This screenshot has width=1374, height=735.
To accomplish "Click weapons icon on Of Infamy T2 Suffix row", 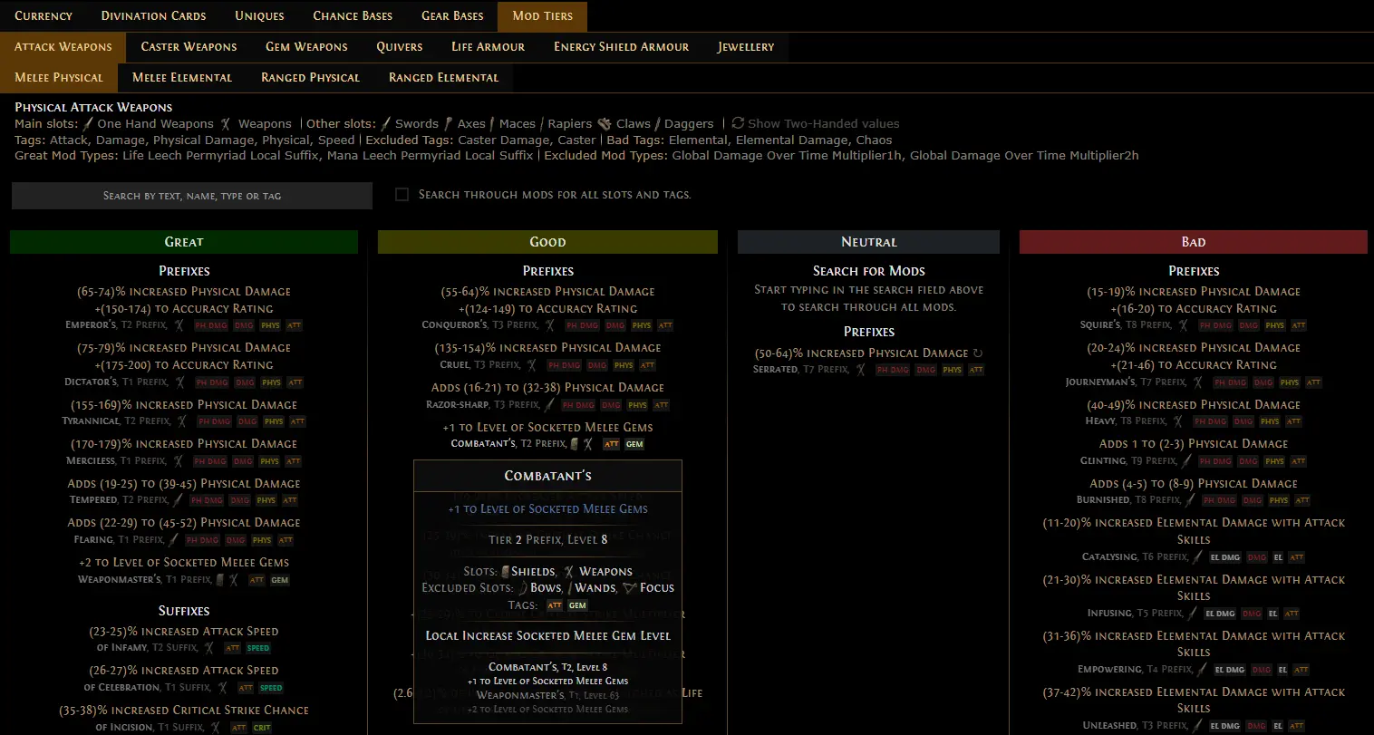I will (x=208, y=648).
